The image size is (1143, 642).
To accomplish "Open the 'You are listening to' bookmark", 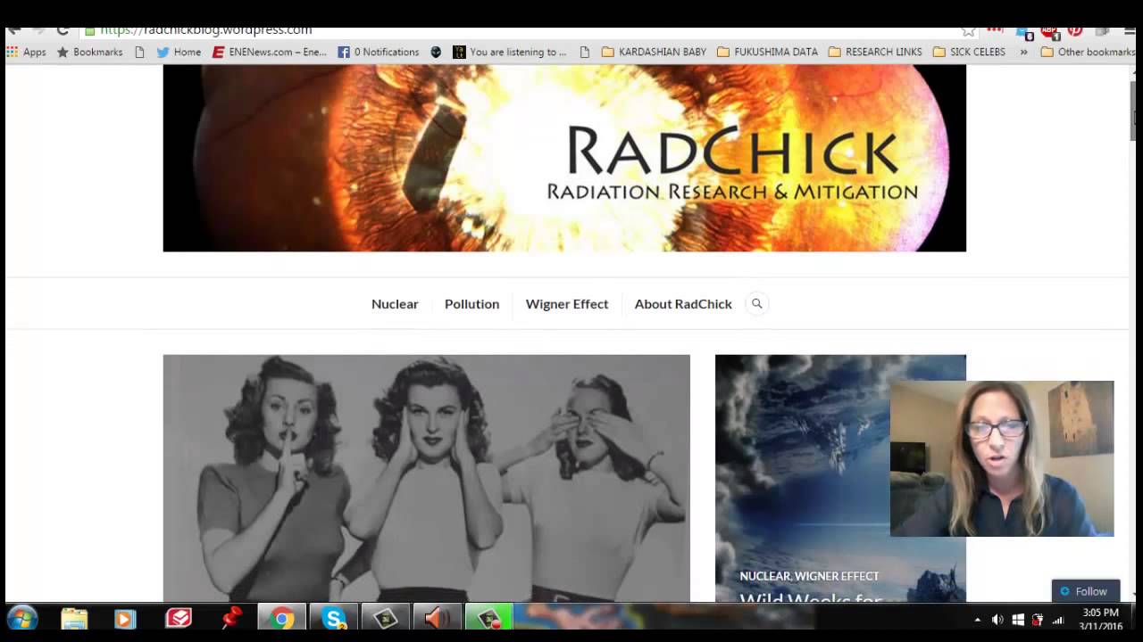I will click(509, 52).
